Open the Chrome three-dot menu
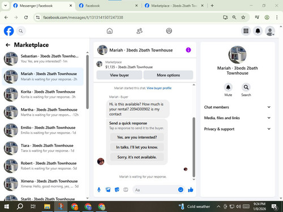Viewport: 283px width, 212px height. click(x=277, y=18)
